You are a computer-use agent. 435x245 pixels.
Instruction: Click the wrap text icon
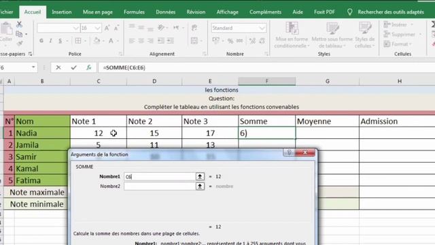click(194, 27)
